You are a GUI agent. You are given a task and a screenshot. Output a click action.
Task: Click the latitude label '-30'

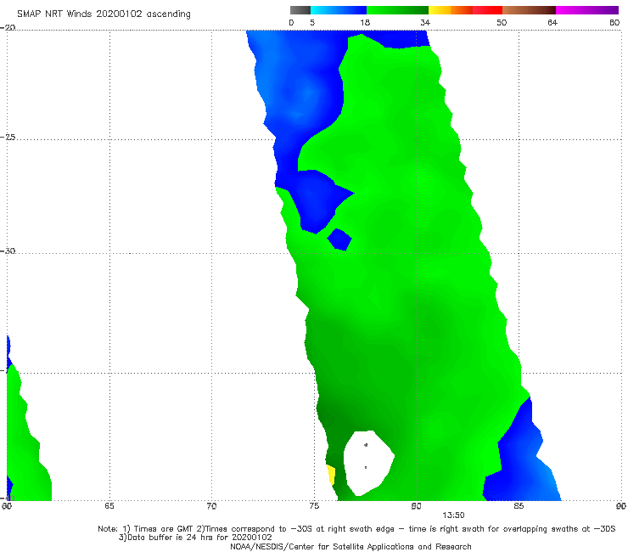pyautogui.click(x=8, y=251)
